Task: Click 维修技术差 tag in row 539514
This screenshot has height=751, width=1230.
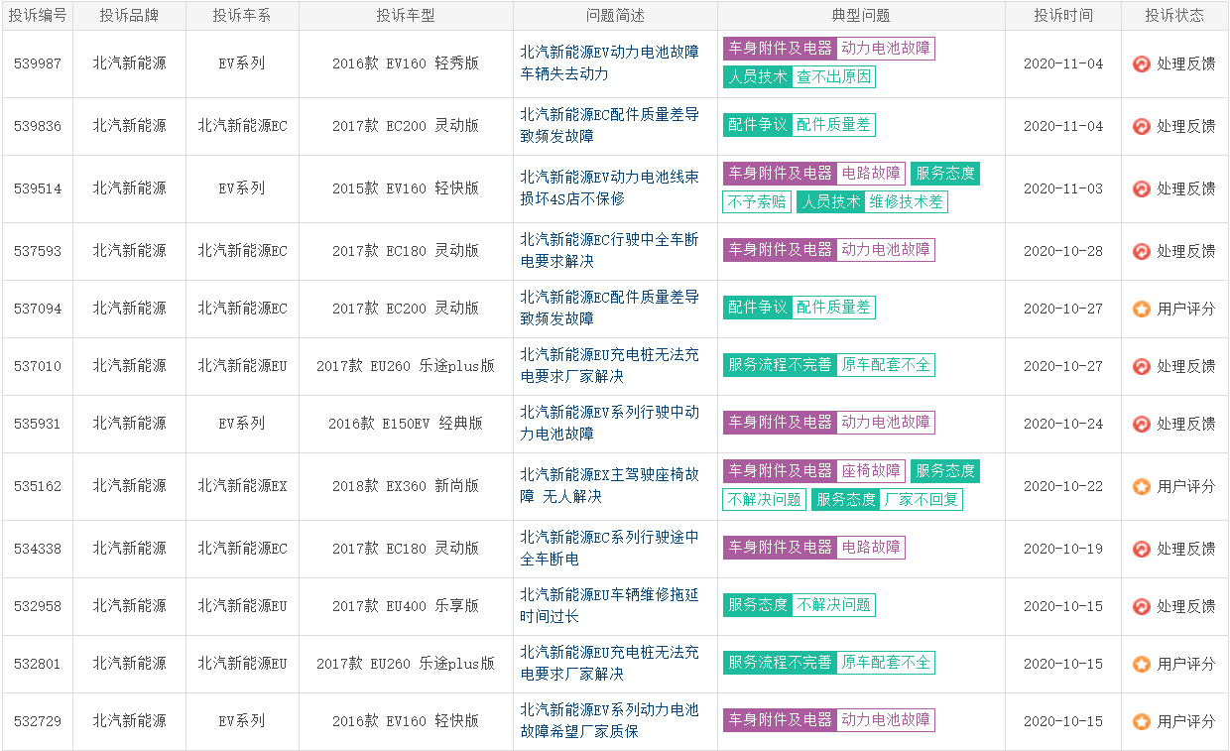Action: tap(907, 201)
